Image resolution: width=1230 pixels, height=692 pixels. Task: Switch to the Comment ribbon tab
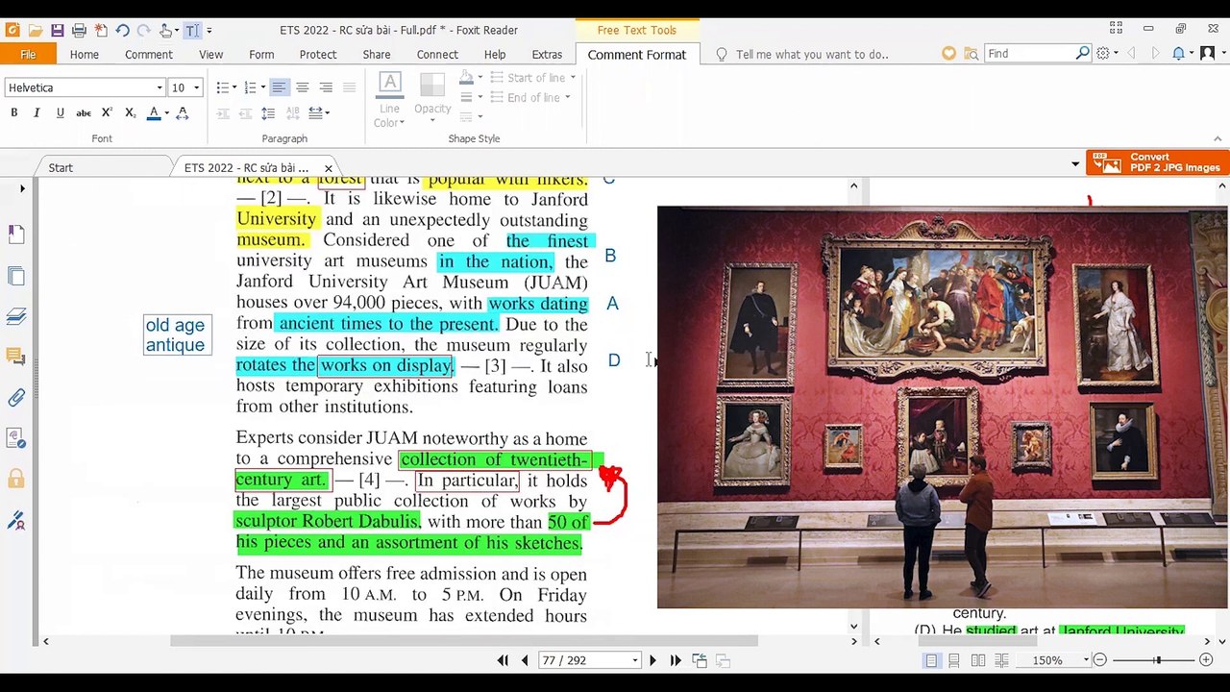click(149, 55)
